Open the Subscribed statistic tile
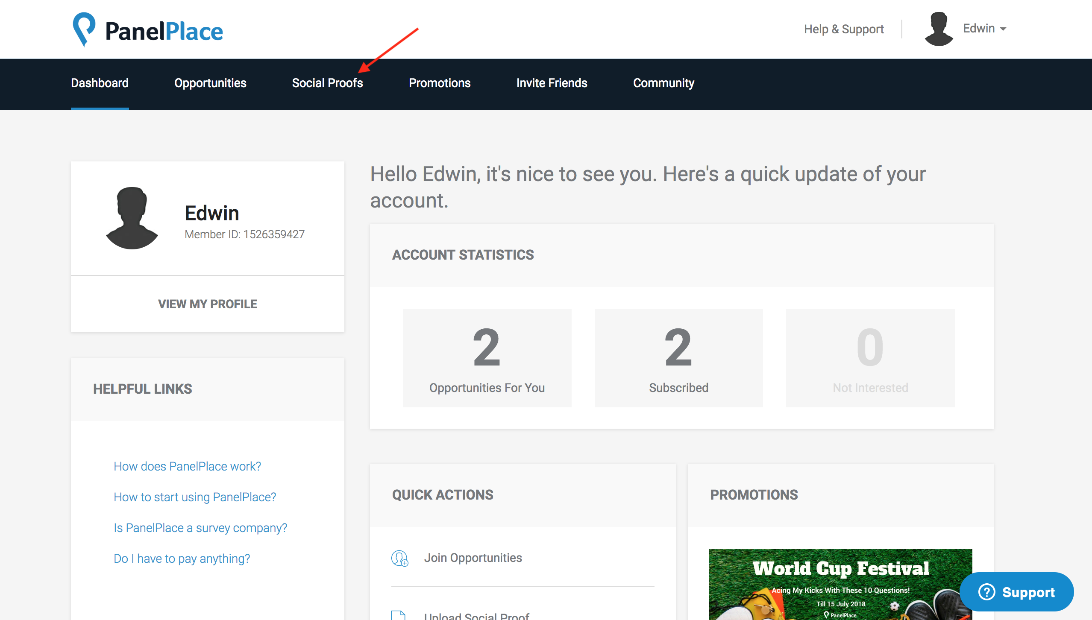The height and width of the screenshot is (620, 1092). point(678,358)
